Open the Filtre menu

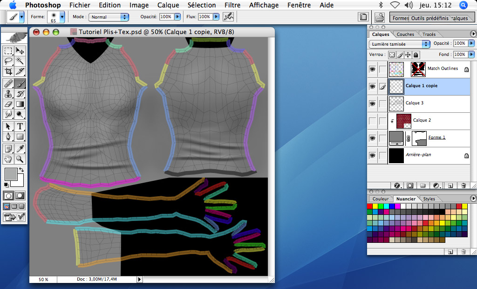pyautogui.click(x=232, y=5)
